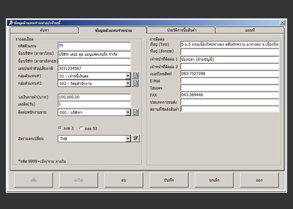Click tax ID field showing 3031234567

[94, 68]
